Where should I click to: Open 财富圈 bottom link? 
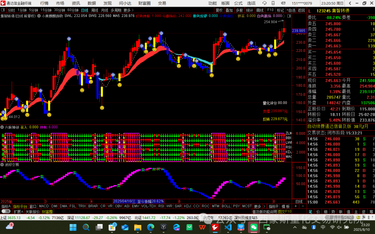(x=47, y=211)
